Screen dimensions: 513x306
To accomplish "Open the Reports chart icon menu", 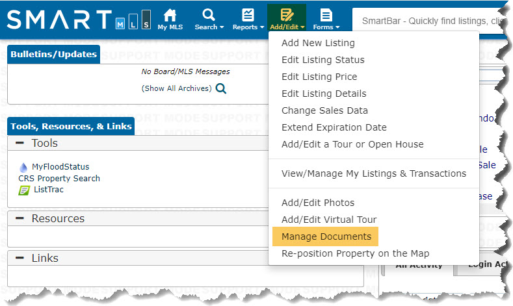I will (x=248, y=15).
